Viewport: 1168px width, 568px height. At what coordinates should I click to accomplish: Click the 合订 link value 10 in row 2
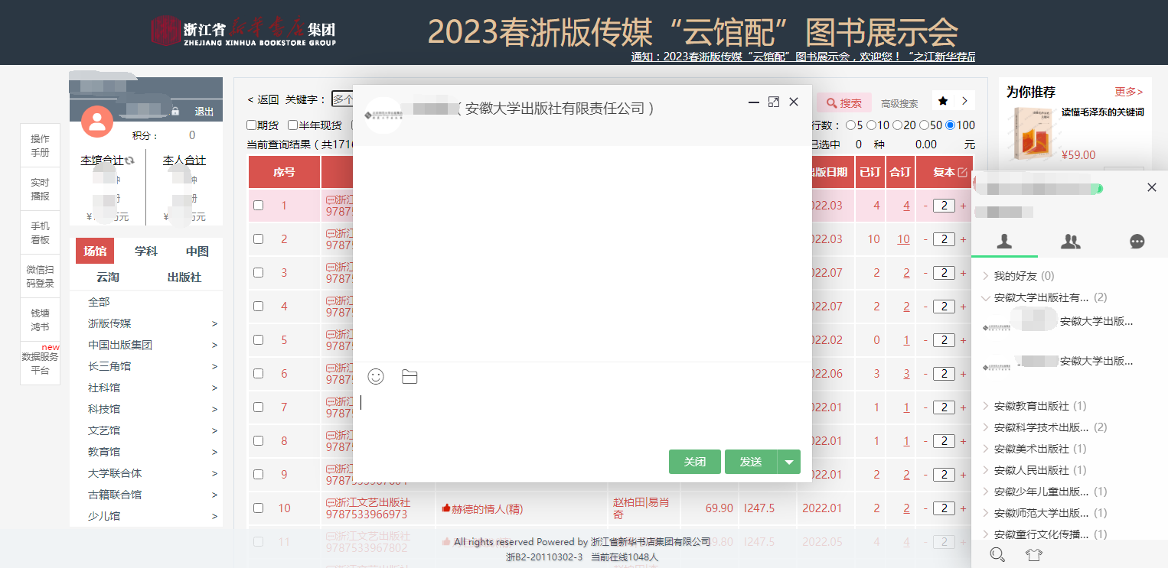click(904, 239)
